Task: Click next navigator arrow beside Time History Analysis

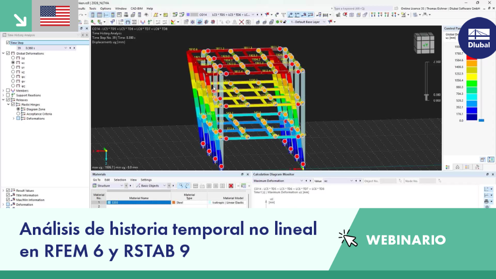Action: tap(87, 35)
